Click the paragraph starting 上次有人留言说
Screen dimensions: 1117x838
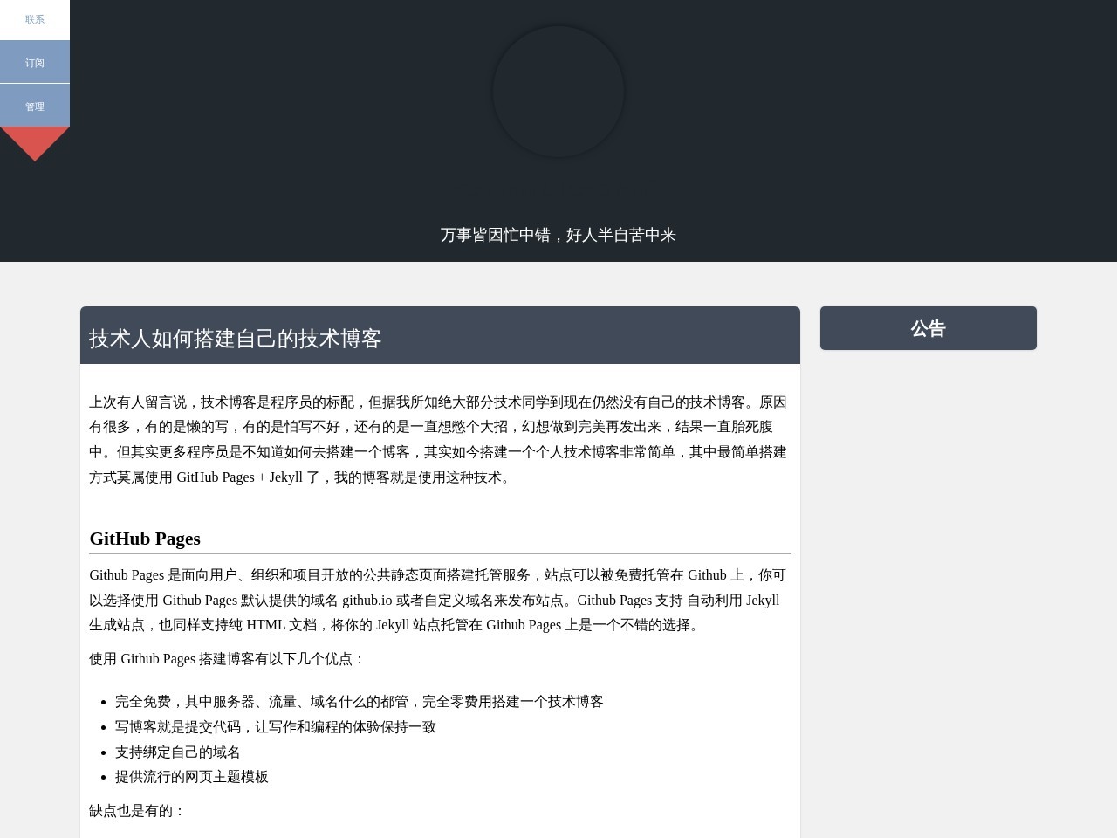pyautogui.click(x=440, y=440)
